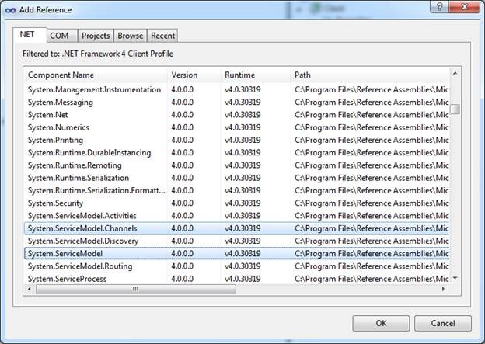485x344 pixels.
Task: Open the Recent tab
Action: pyautogui.click(x=162, y=36)
